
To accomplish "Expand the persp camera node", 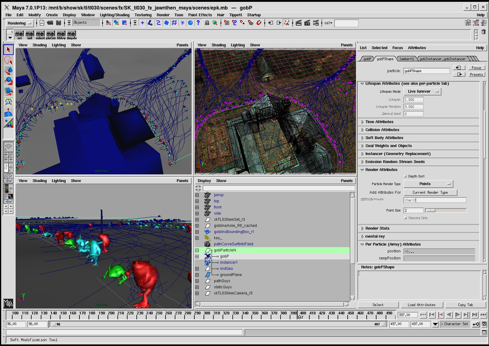I will (x=197, y=195).
